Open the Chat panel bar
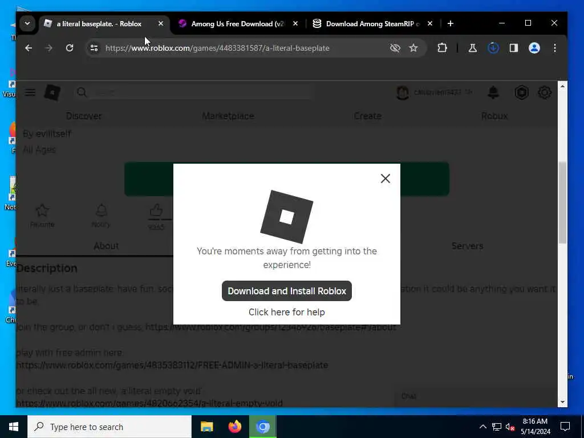Viewport: 584px width, 438px height. 476,396
